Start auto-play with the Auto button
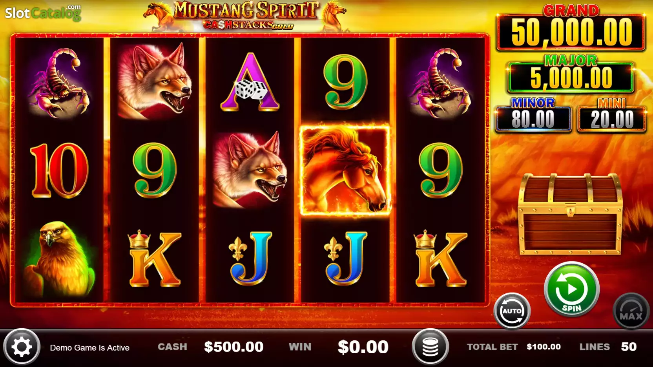653x367 pixels. [x=512, y=311]
